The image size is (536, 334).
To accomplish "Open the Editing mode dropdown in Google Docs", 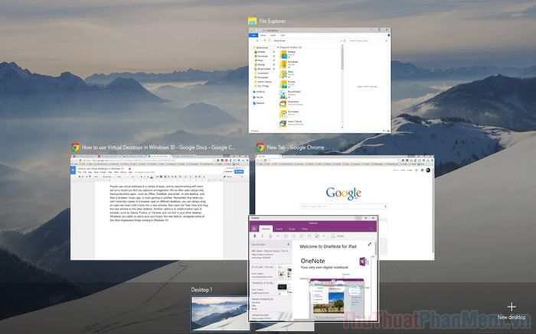I will point(233,177).
